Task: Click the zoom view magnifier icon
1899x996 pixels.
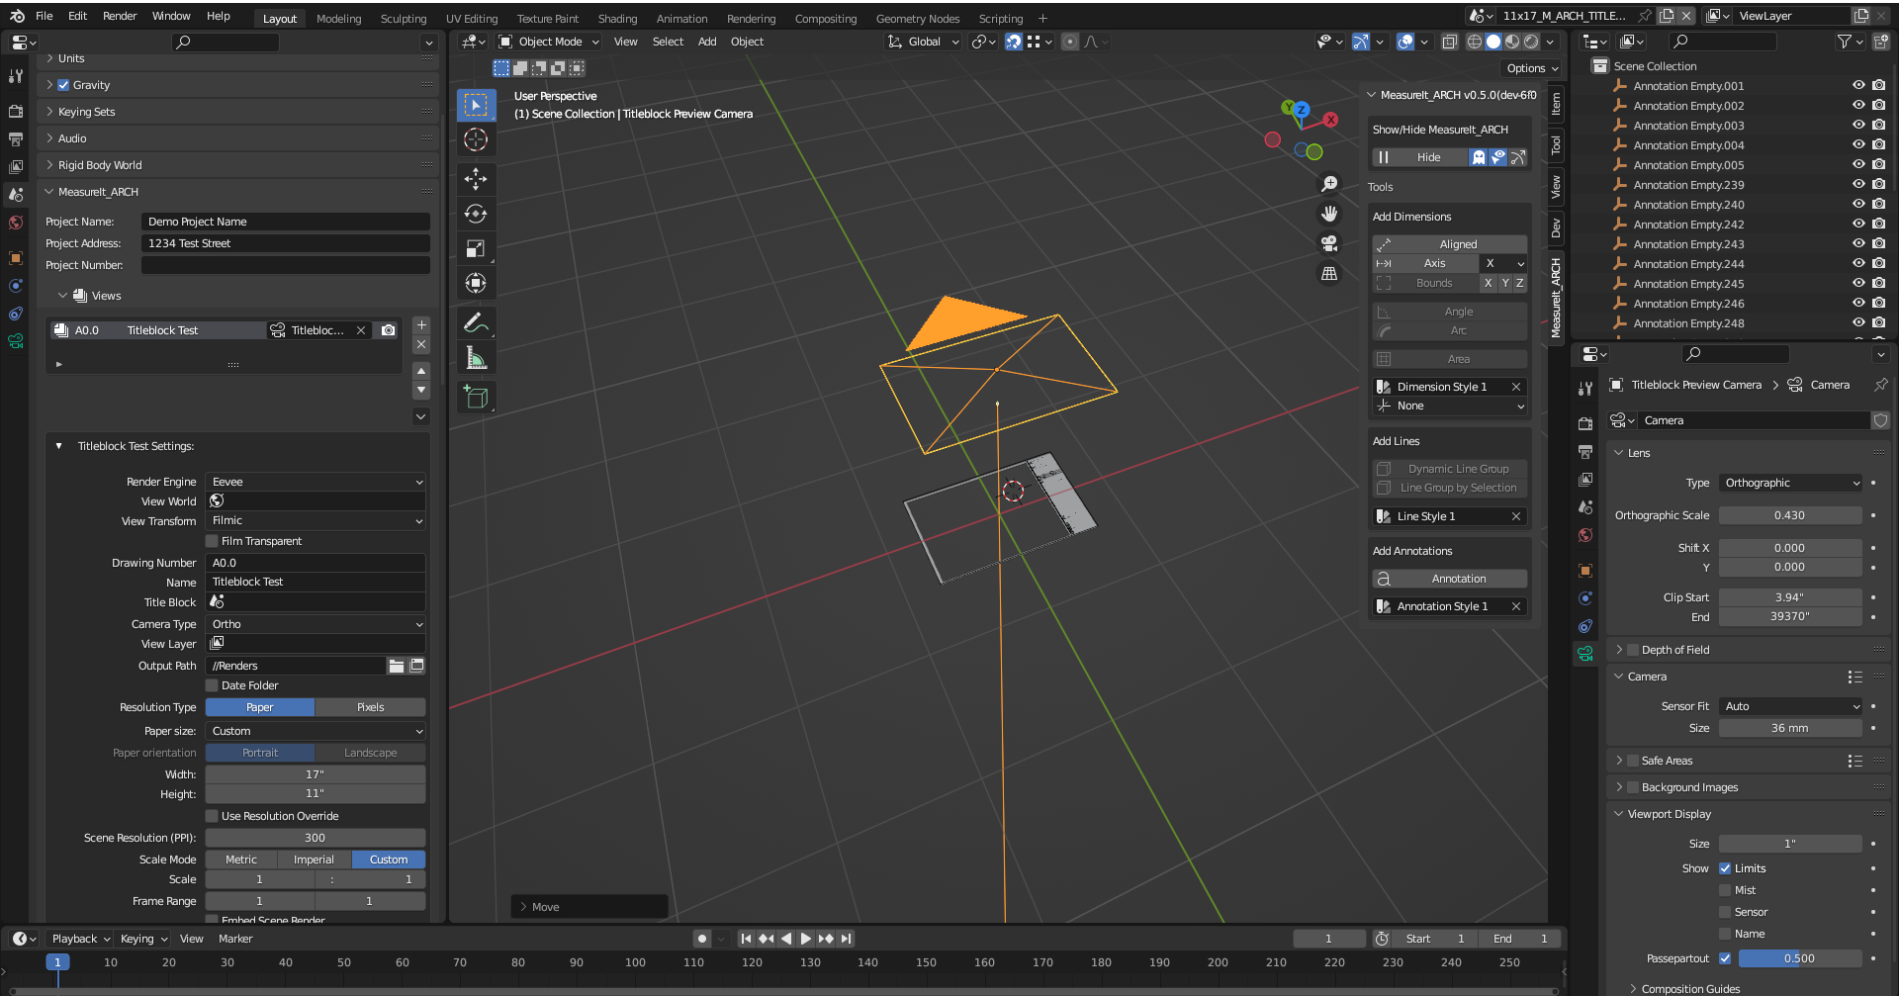Action: tap(1329, 185)
